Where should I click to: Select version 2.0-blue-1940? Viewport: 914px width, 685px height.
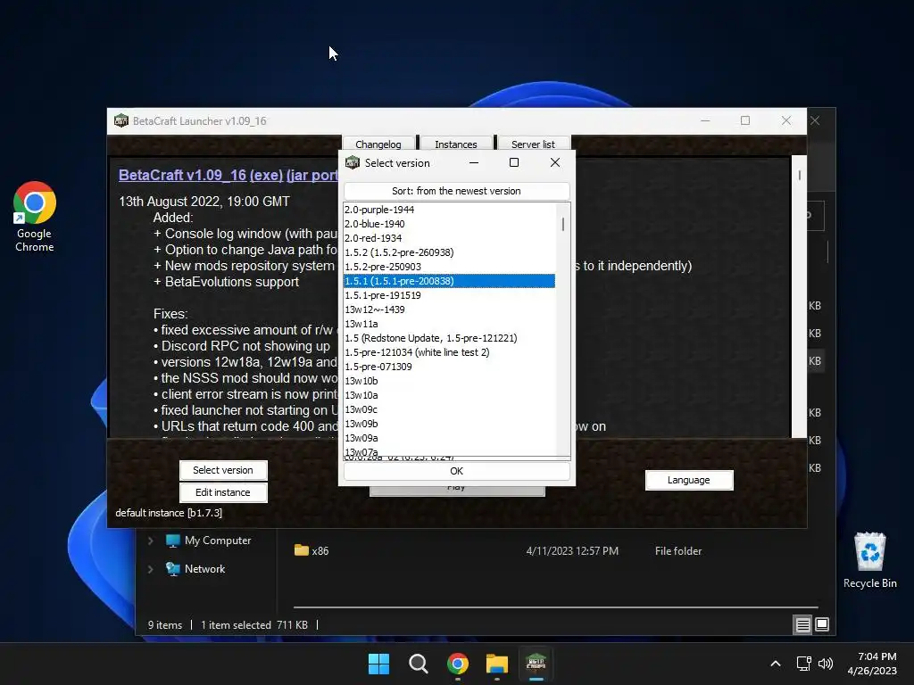[x=449, y=224]
